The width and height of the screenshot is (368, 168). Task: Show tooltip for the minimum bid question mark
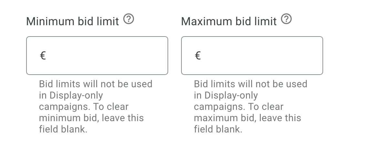pyautogui.click(x=128, y=19)
